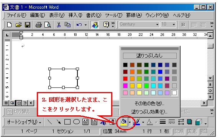Pick the bright red color swatch
This screenshot has width=220, height=139.
125,79
